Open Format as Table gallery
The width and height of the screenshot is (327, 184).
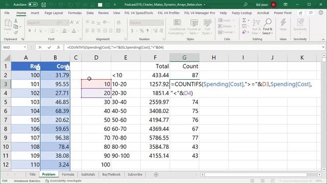pyautogui.click(x=194, y=27)
